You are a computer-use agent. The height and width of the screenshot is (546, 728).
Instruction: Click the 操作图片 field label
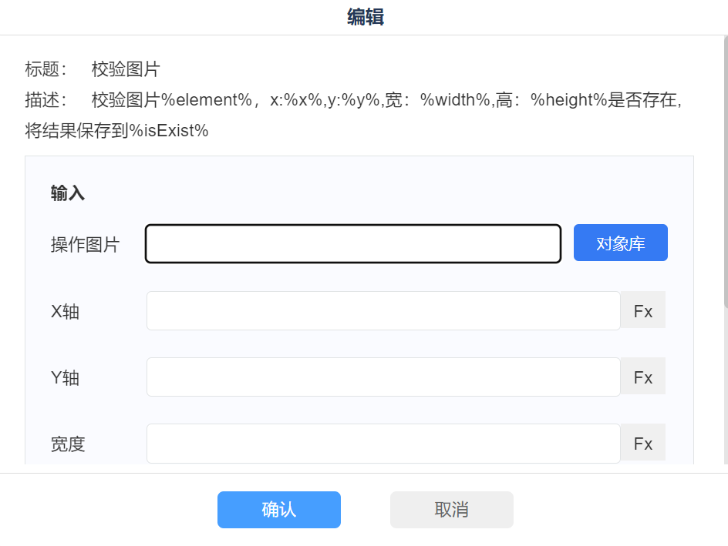(85, 245)
